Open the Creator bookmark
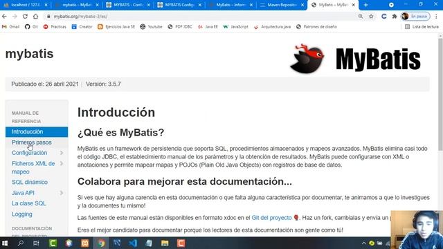Viewport: 443px width, 249px height. (x=82, y=27)
